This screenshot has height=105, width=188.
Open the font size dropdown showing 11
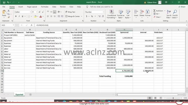[36, 12]
